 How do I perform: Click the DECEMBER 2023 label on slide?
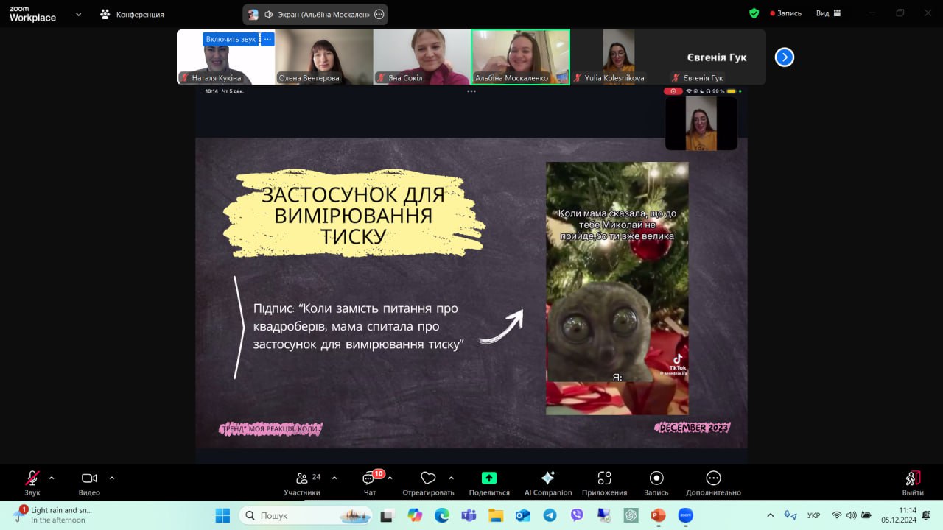[692, 428]
